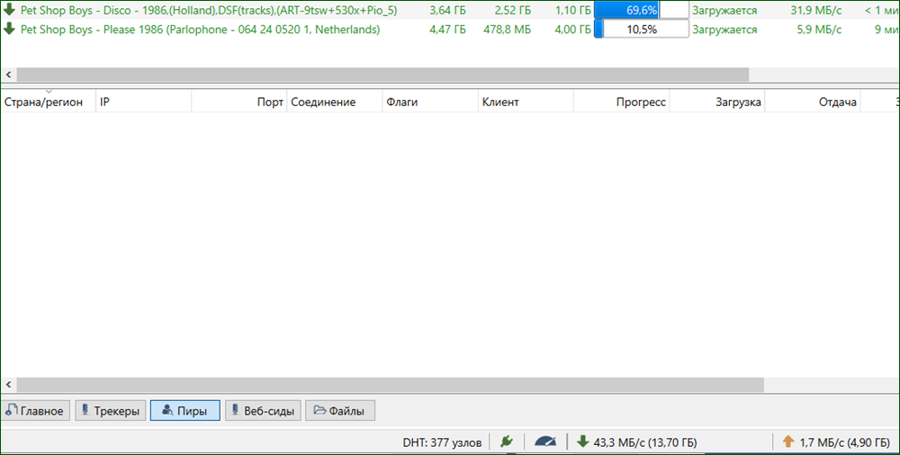Screen dimensions: 900x455
Task: Toggle alternative speed limits speedometer icon
Action: coord(545,442)
